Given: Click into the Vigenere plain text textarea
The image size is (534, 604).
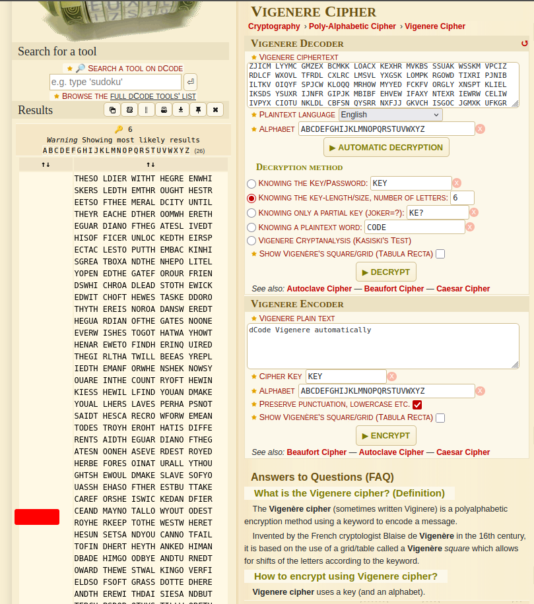Looking at the screenshot, I should point(383,346).
